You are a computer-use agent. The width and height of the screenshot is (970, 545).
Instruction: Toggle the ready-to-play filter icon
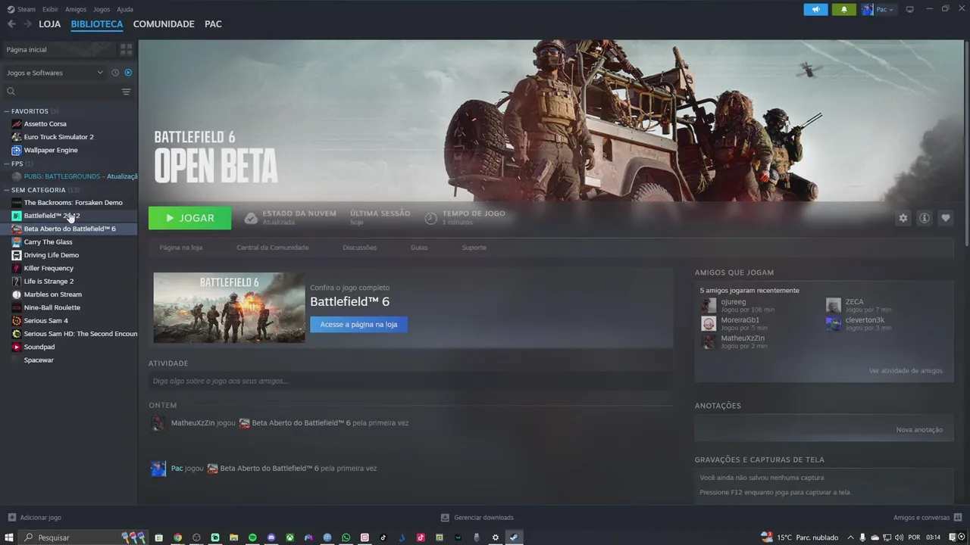click(x=128, y=73)
